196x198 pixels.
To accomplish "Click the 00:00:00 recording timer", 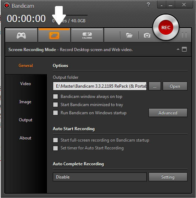I will point(26,18).
